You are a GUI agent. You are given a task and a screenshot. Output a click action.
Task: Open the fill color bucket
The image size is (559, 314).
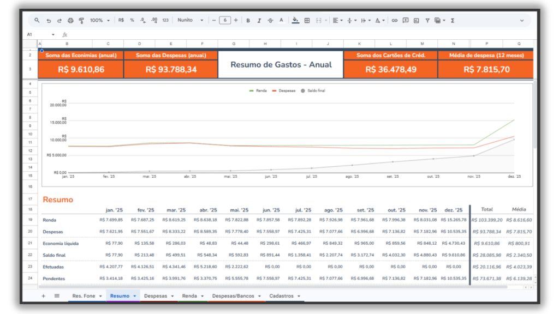(x=295, y=20)
